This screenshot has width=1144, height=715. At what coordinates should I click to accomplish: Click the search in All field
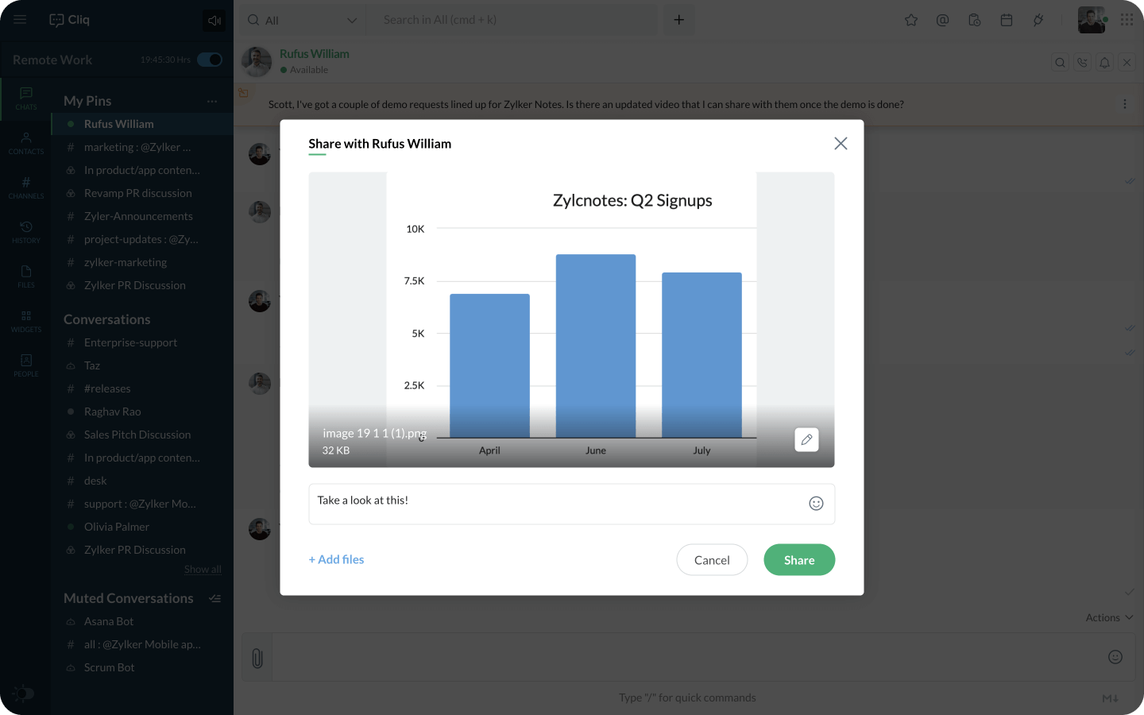click(x=512, y=20)
